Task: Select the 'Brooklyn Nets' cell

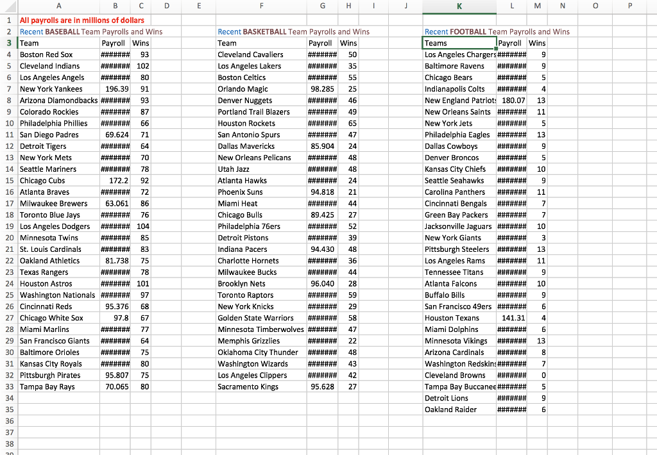Action: pyautogui.click(x=262, y=284)
